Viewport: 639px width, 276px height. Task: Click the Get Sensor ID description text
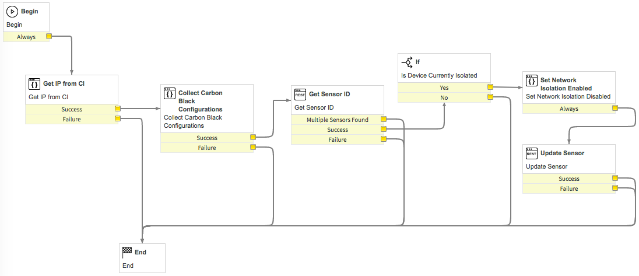pyautogui.click(x=314, y=107)
